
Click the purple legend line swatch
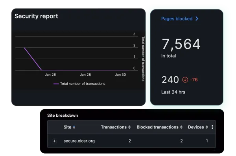[56, 84]
